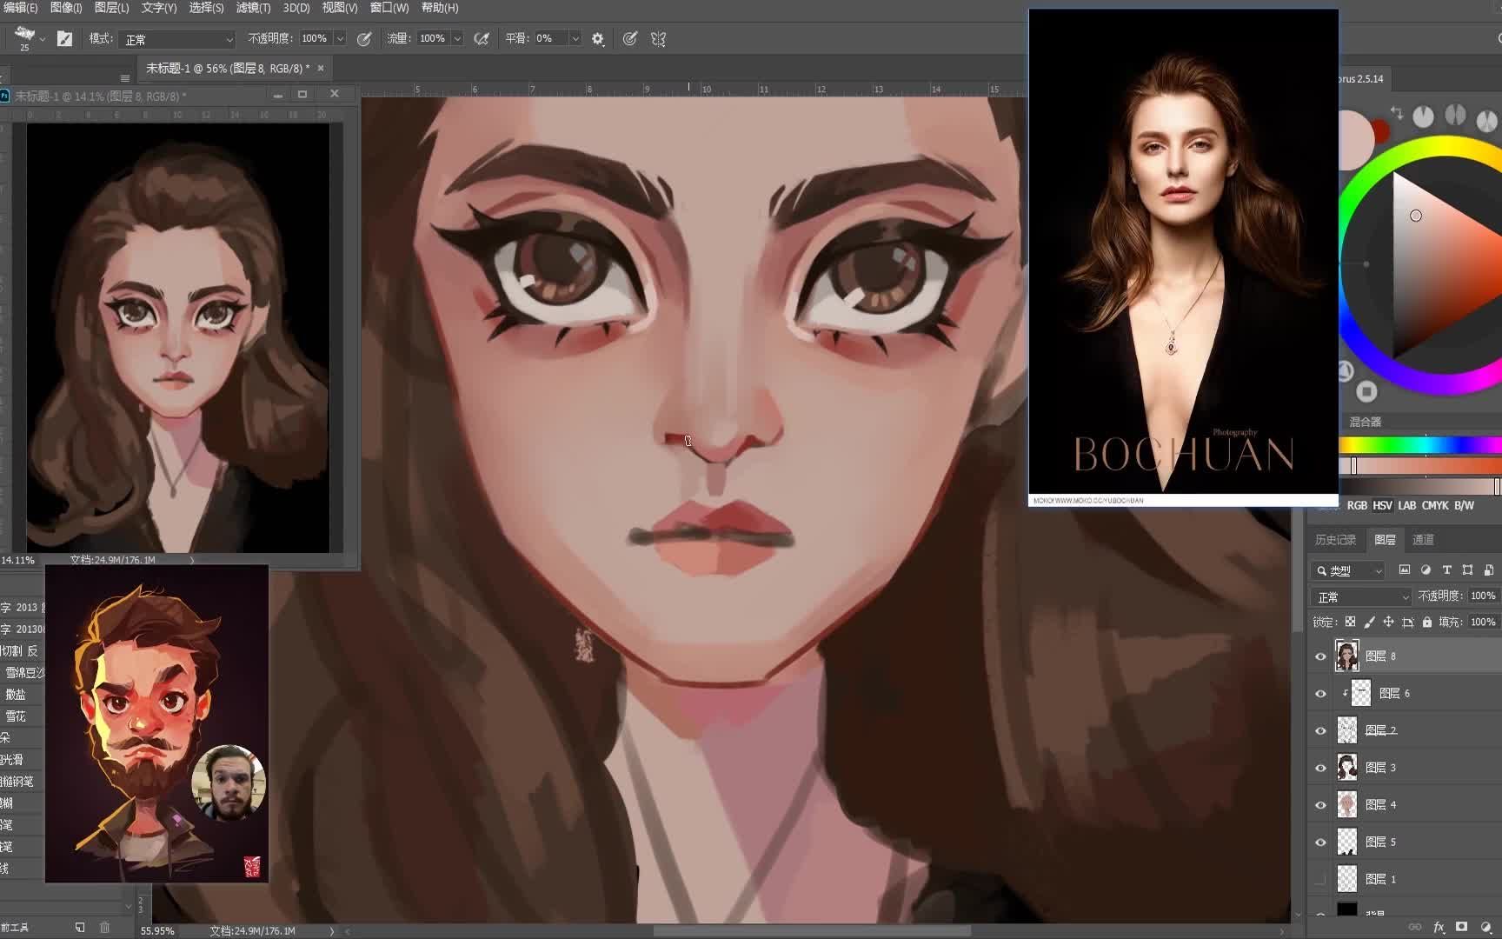The height and width of the screenshot is (939, 1502).
Task: Toggle prevent artboard auto-nesting lock
Action: tap(1408, 622)
